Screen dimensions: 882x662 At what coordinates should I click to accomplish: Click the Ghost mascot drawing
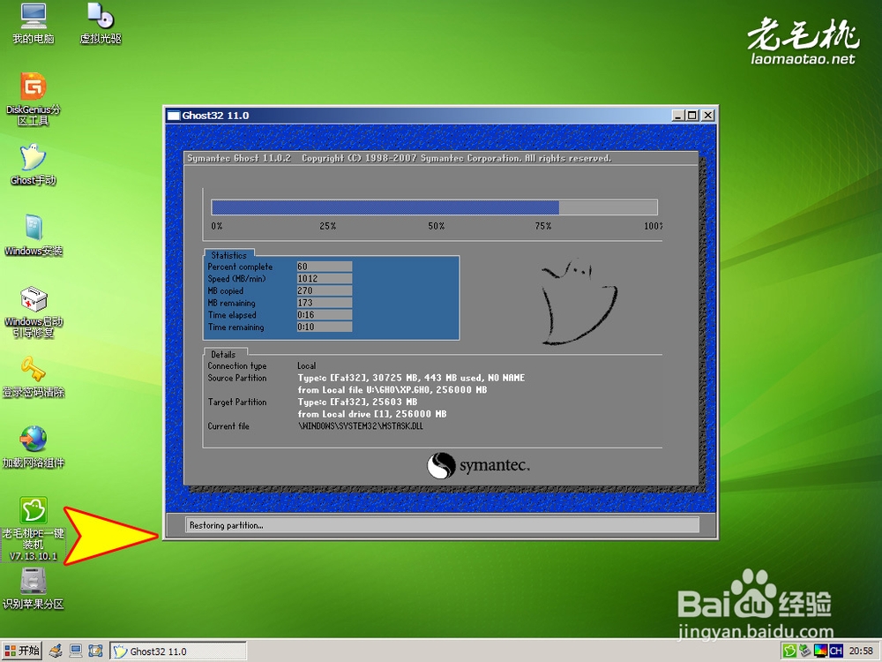(579, 301)
